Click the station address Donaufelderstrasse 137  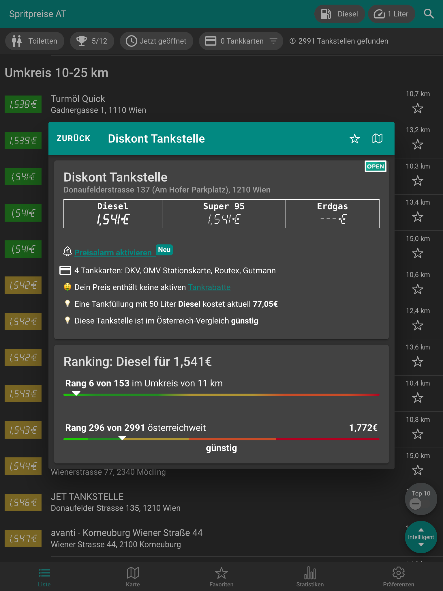[x=167, y=190]
